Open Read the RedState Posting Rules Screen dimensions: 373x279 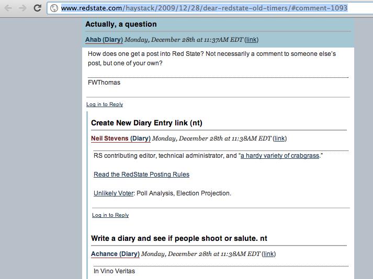pyautogui.click(x=142, y=175)
